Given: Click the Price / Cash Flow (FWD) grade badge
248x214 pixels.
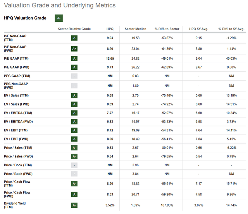Looking at the screenshot, I should (74, 194).
